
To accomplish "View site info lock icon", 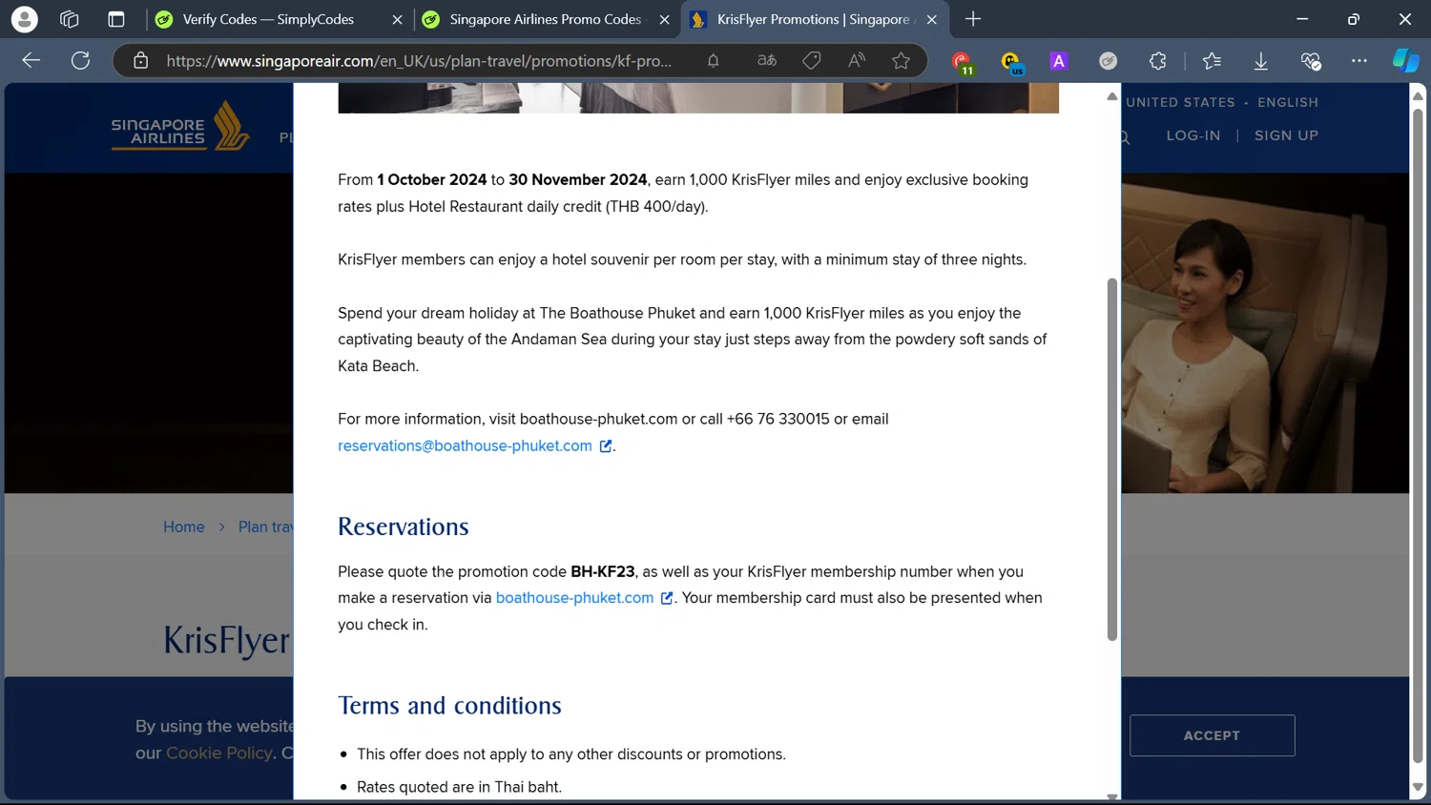I will coord(141,61).
